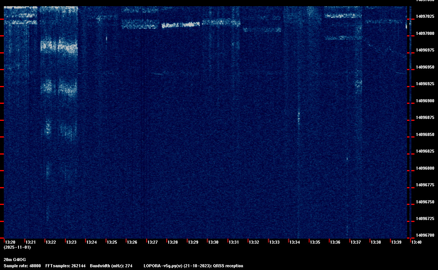Click the 13:29 time label
Image resolution: width=438 pixels, height=270 pixels.
tap(193, 242)
